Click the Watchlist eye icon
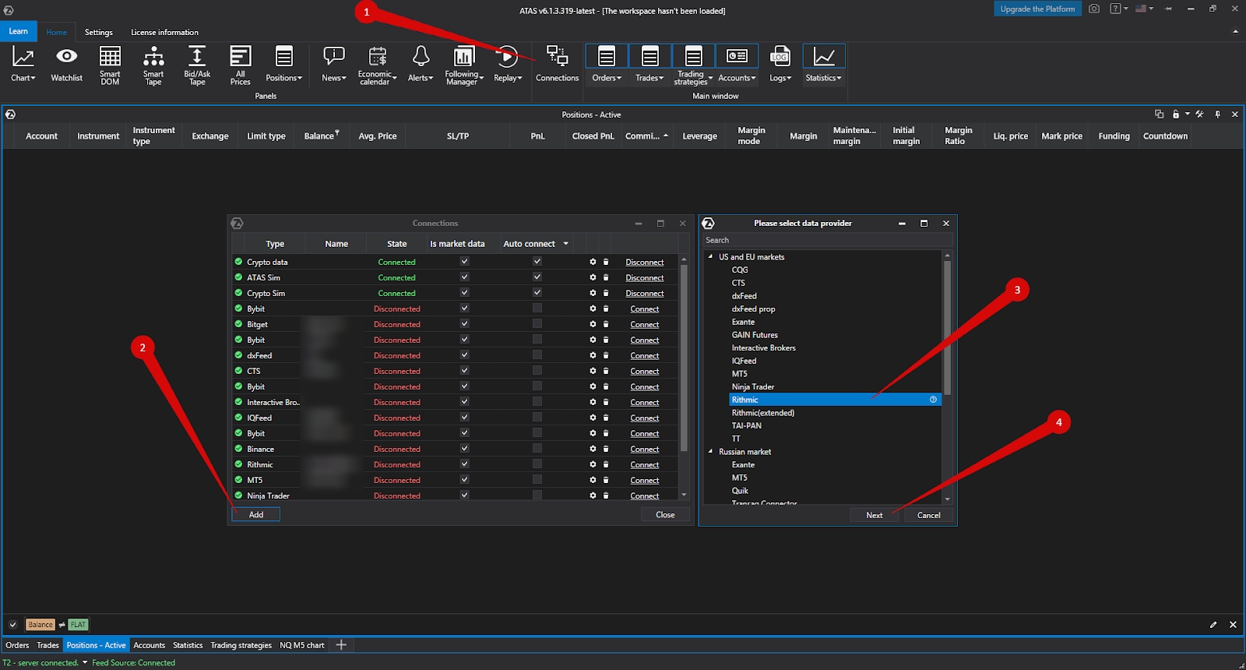The image size is (1246, 670). pos(66,57)
